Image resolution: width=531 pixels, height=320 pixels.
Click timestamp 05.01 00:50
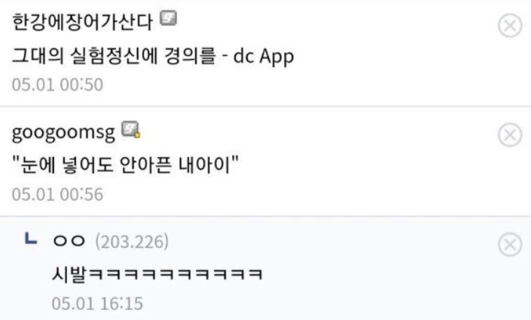pos(58,84)
